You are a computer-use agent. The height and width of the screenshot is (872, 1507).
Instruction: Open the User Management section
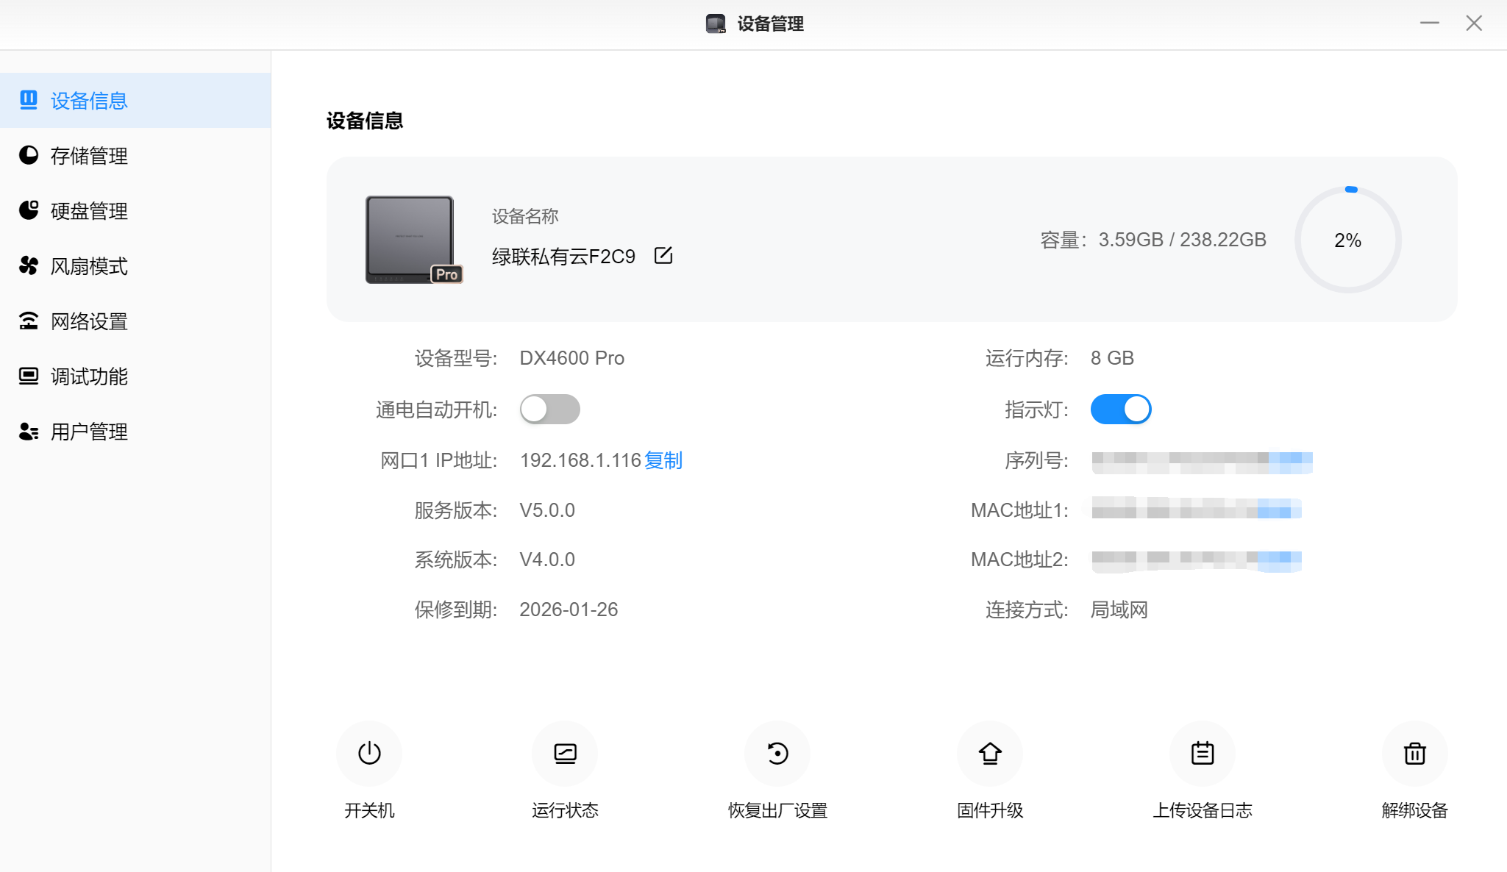tap(88, 432)
